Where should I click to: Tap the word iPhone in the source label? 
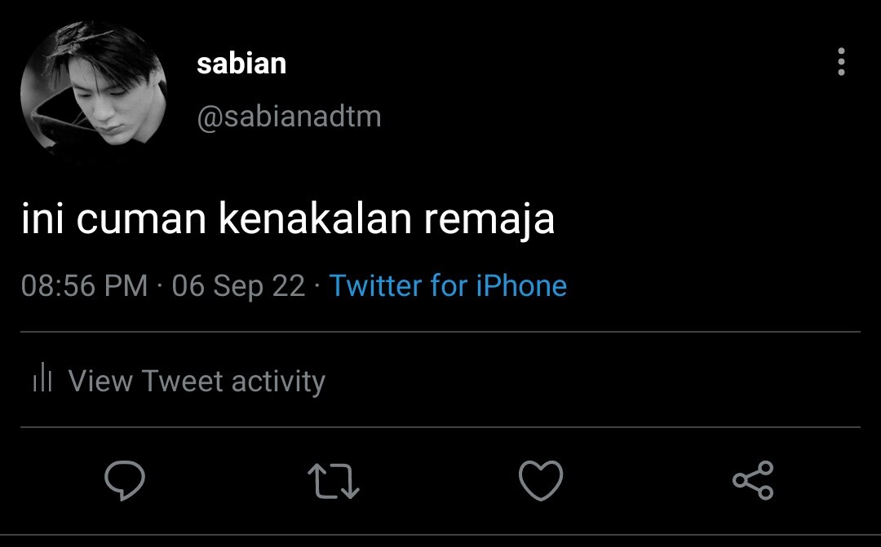pyautogui.click(x=521, y=285)
